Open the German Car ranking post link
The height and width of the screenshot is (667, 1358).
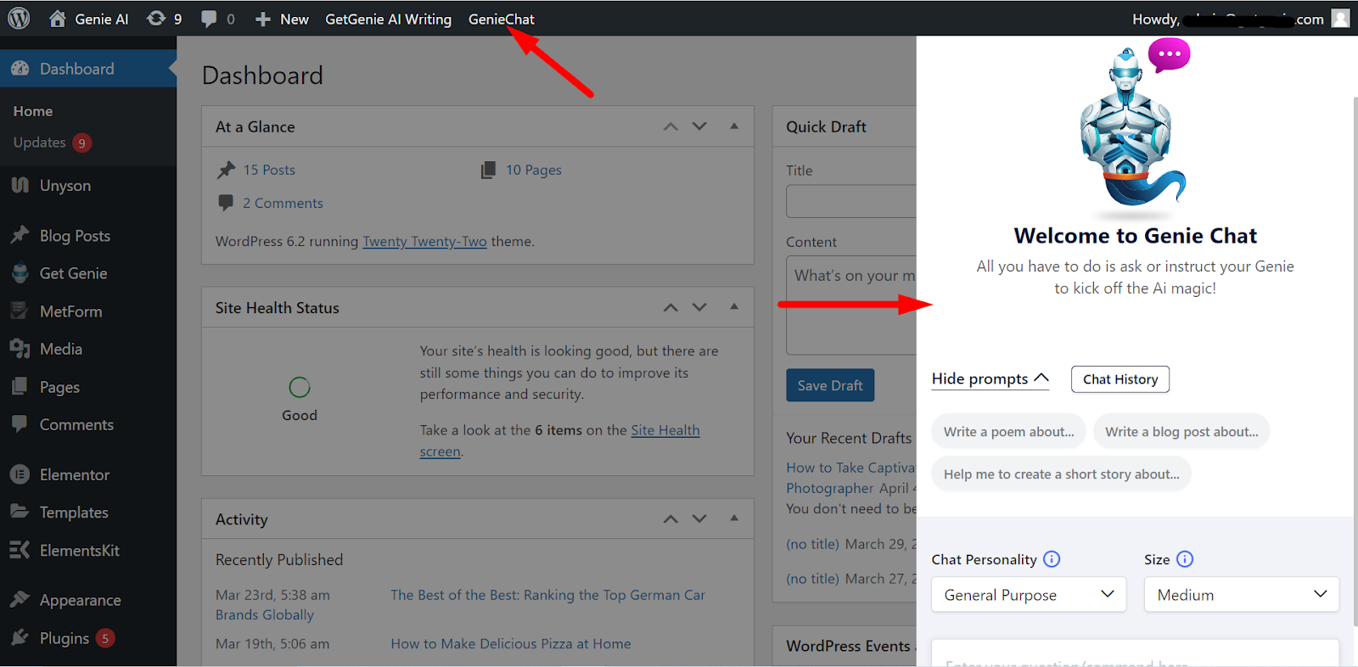click(x=547, y=595)
